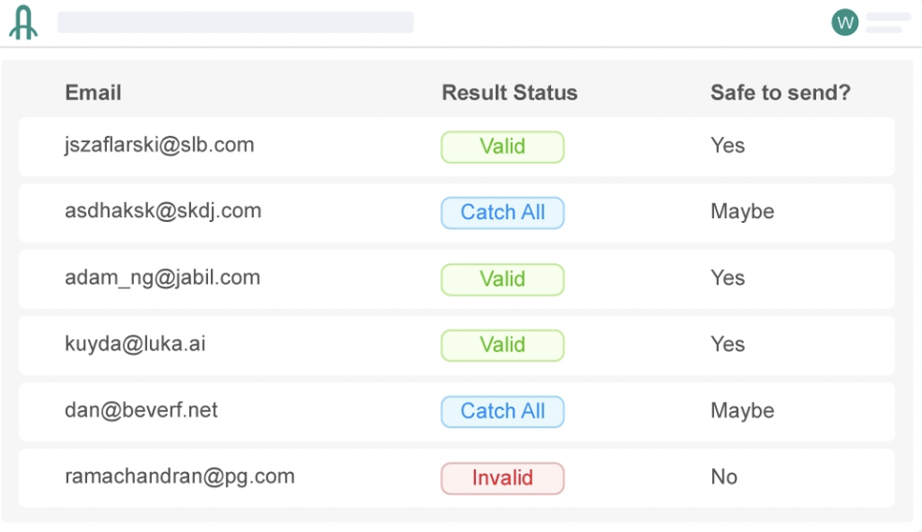Click Valid badge for adam_ng@jabil.com
922x532 pixels.
point(502,279)
